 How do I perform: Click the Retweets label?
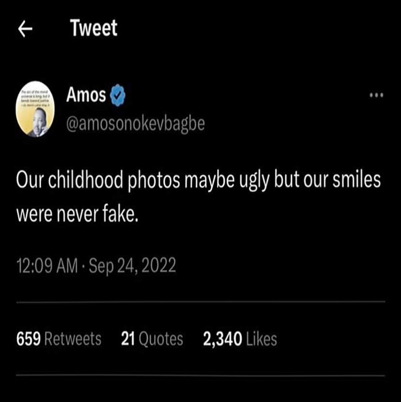[x=73, y=339]
